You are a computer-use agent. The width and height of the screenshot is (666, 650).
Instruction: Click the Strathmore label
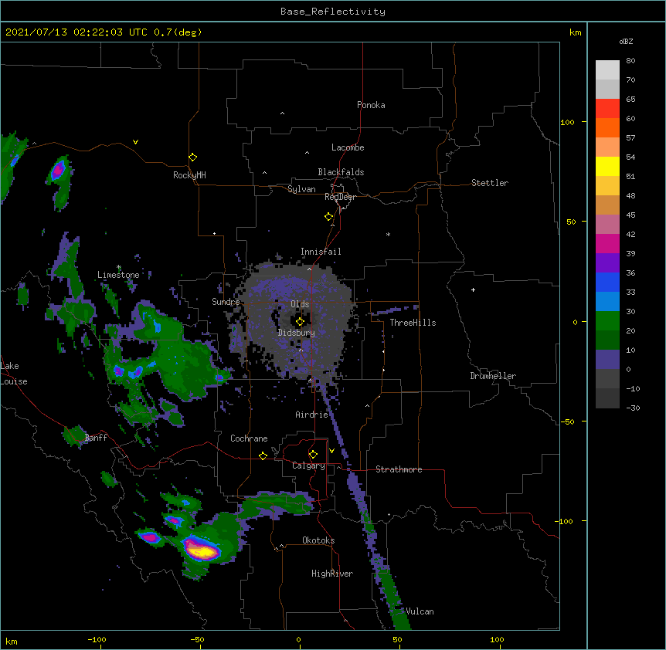point(399,469)
